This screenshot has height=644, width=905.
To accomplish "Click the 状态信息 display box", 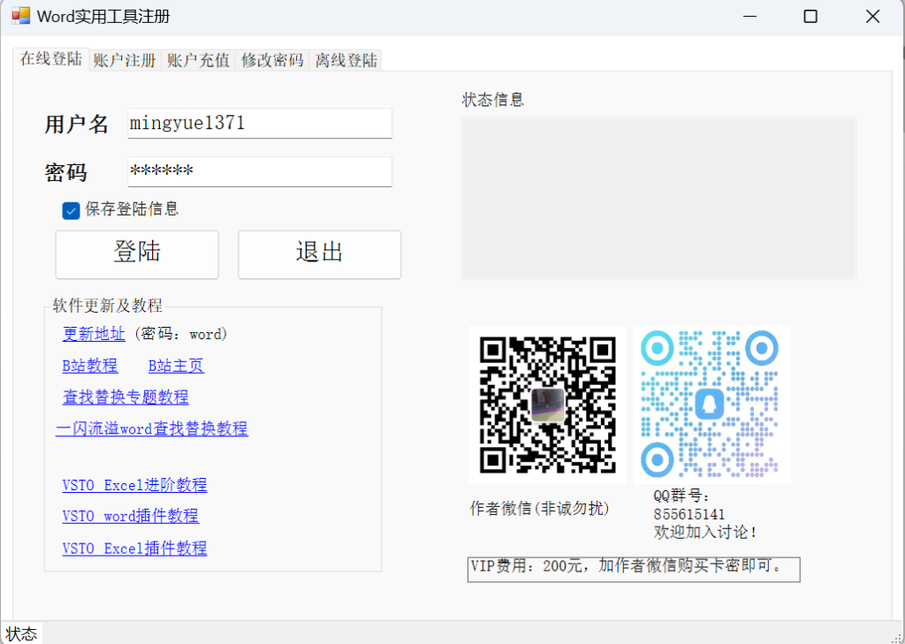I will 658,198.
